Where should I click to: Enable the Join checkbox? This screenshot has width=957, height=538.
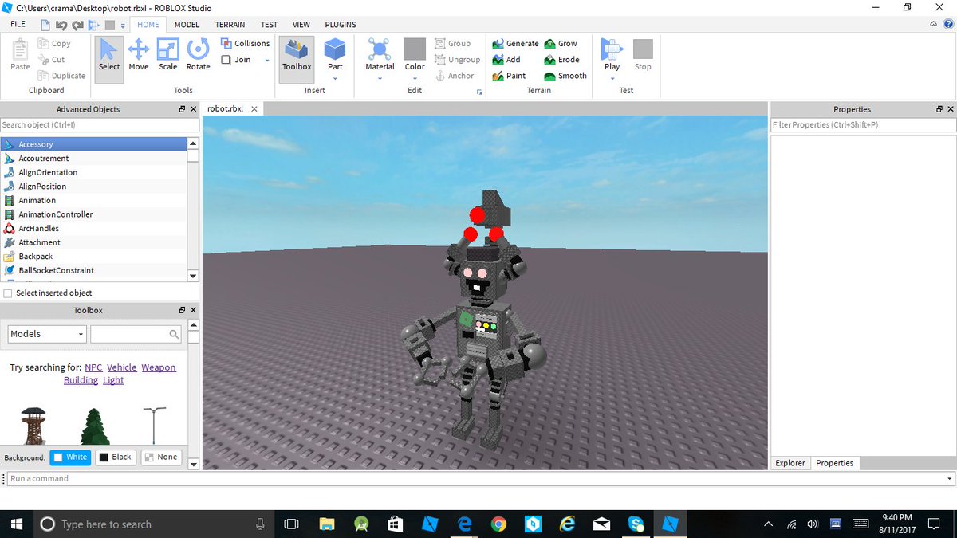tap(226, 60)
